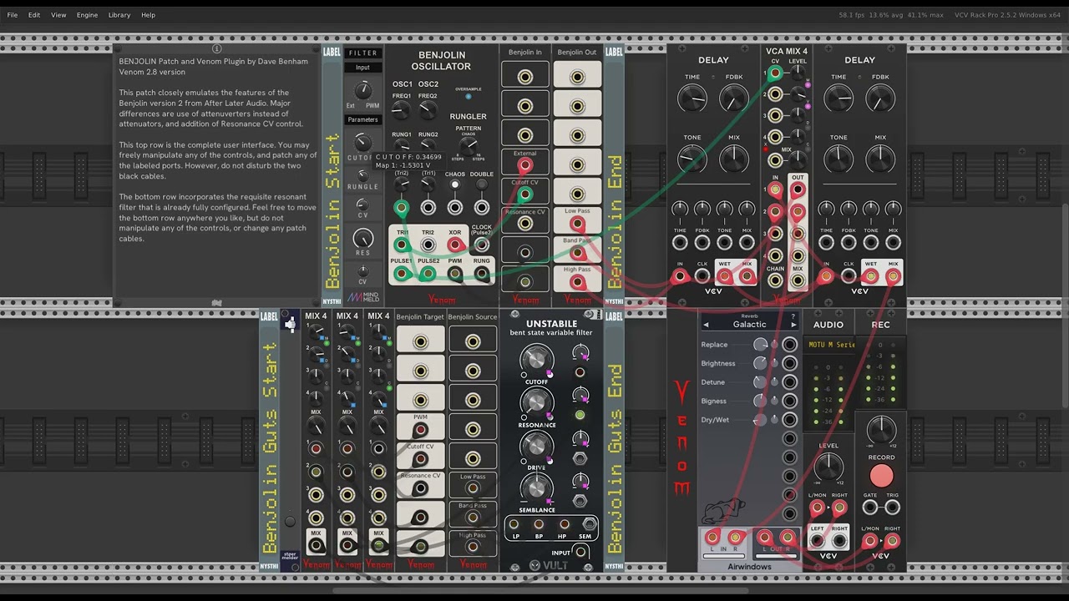This screenshot has width=1069, height=601.
Task: Click the Brightness knob on Airwindows
Action: point(760,363)
